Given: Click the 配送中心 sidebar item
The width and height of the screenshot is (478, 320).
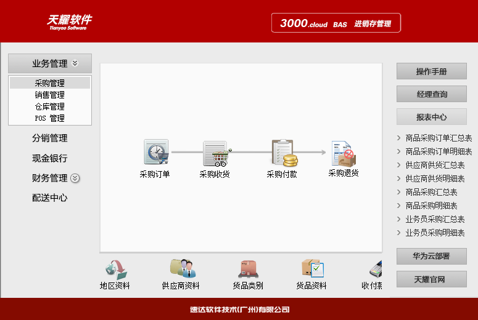Looking at the screenshot, I should click(x=50, y=198).
